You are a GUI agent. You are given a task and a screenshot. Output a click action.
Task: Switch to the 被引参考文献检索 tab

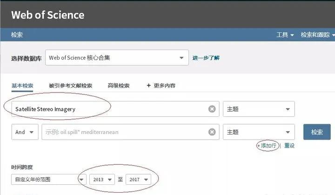coord(71,86)
